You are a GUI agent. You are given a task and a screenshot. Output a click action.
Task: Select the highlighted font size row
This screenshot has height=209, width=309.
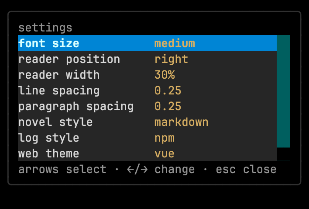coord(147,43)
